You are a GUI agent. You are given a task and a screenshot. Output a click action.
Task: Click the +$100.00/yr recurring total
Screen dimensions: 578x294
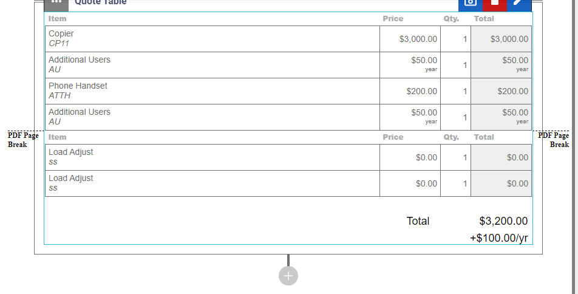point(498,238)
